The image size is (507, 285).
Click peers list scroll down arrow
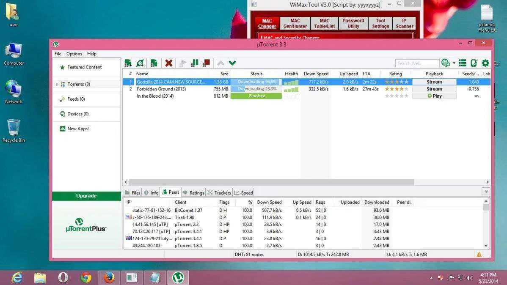click(486, 246)
